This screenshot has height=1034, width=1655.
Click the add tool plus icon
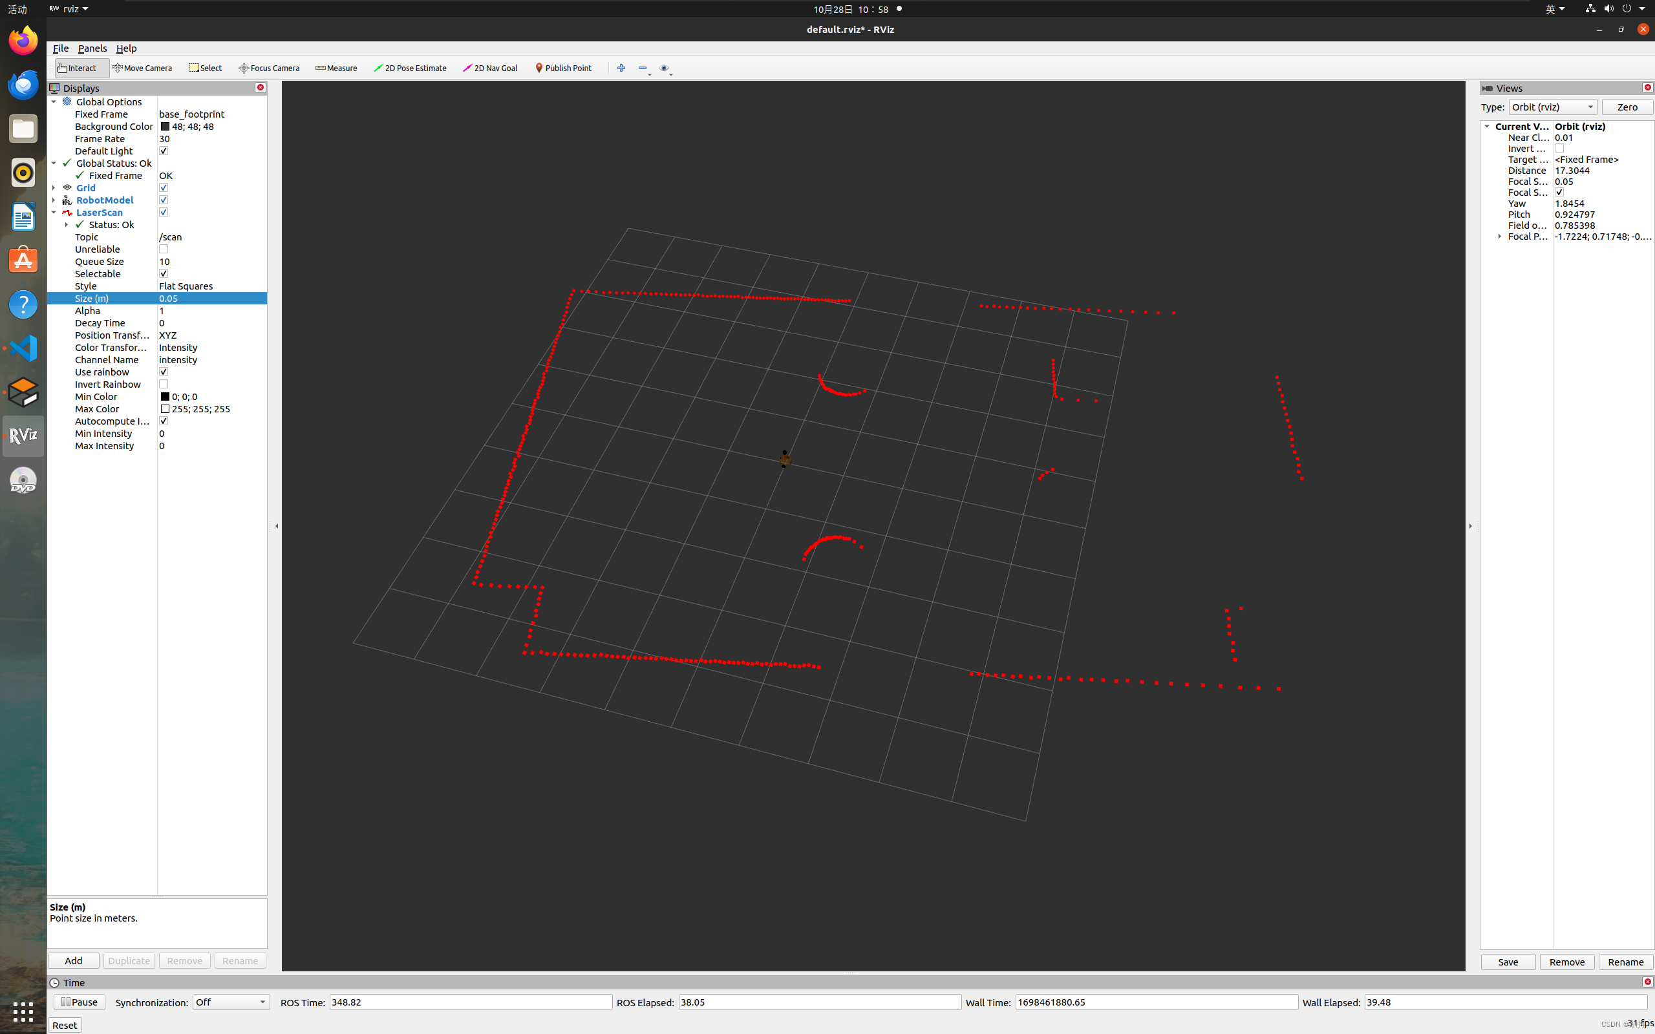pos(621,68)
